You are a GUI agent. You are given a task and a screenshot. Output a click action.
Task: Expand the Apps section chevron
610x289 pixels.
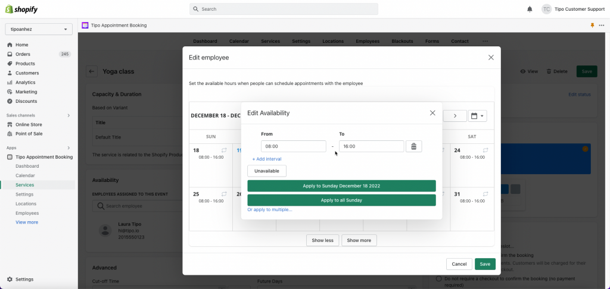tap(69, 147)
